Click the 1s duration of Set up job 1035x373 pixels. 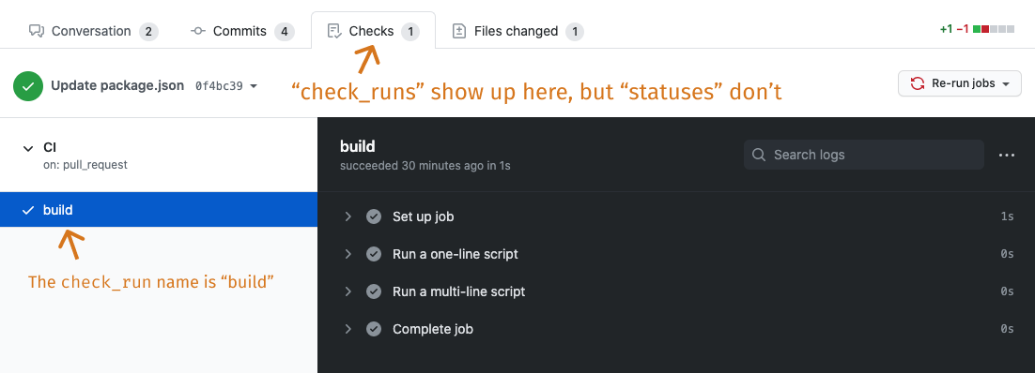1007,216
